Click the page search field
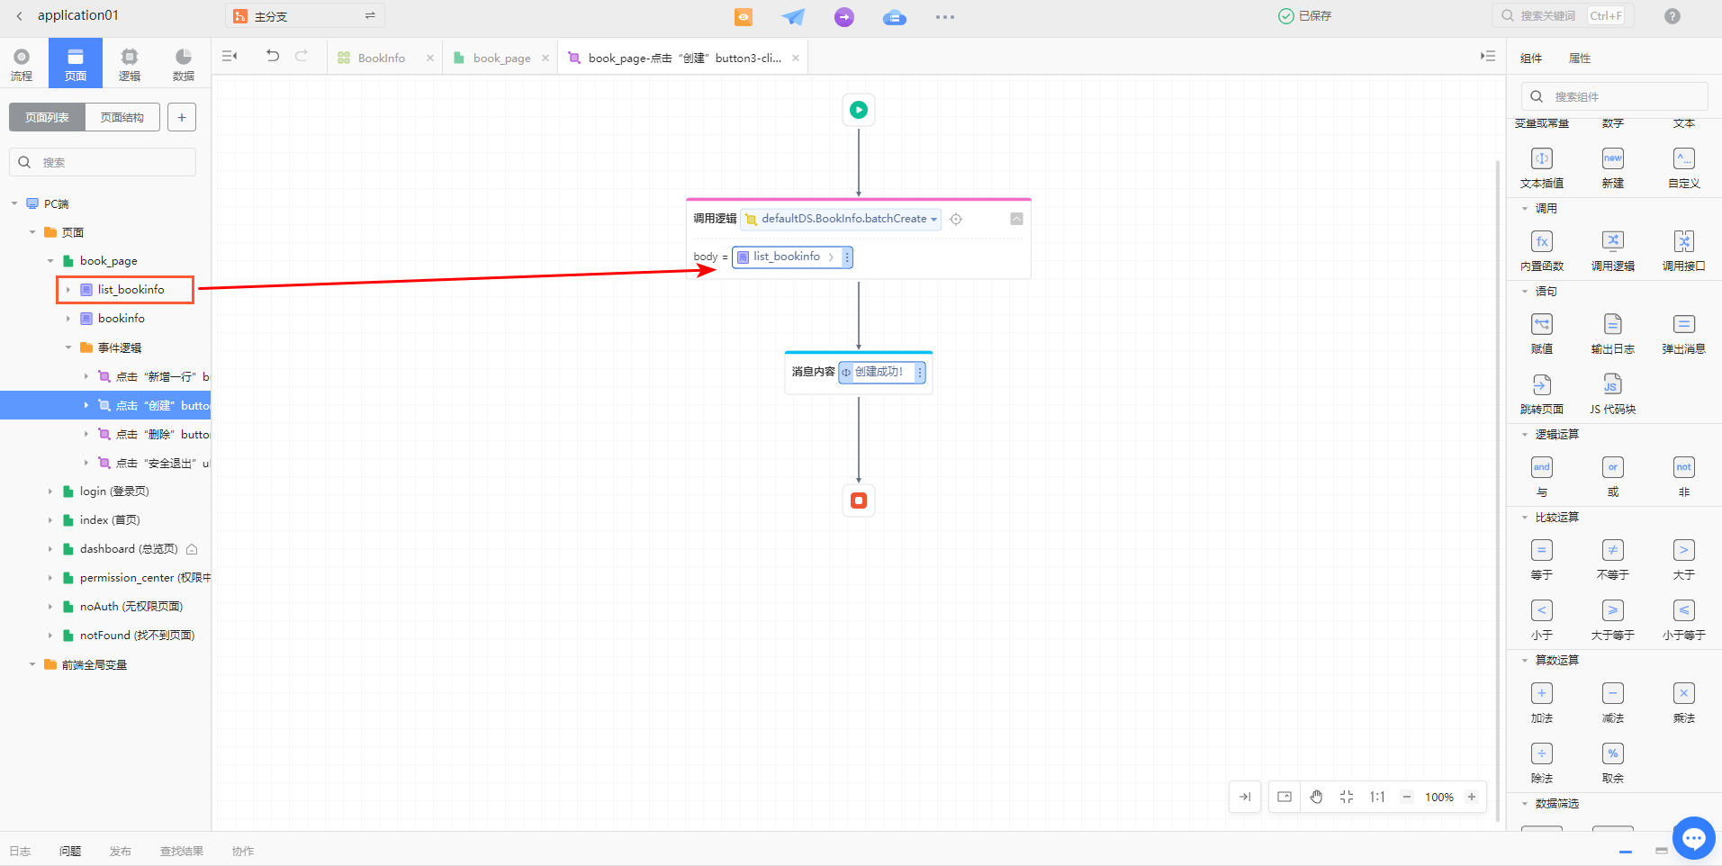Viewport: 1722px width, 866px height. [x=103, y=162]
